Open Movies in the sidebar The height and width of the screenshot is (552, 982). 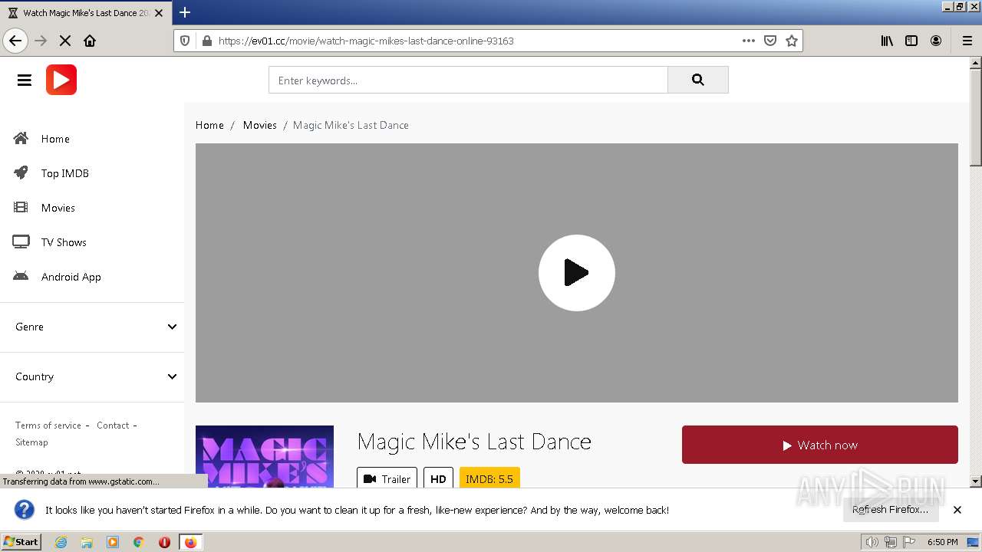point(58,208)
